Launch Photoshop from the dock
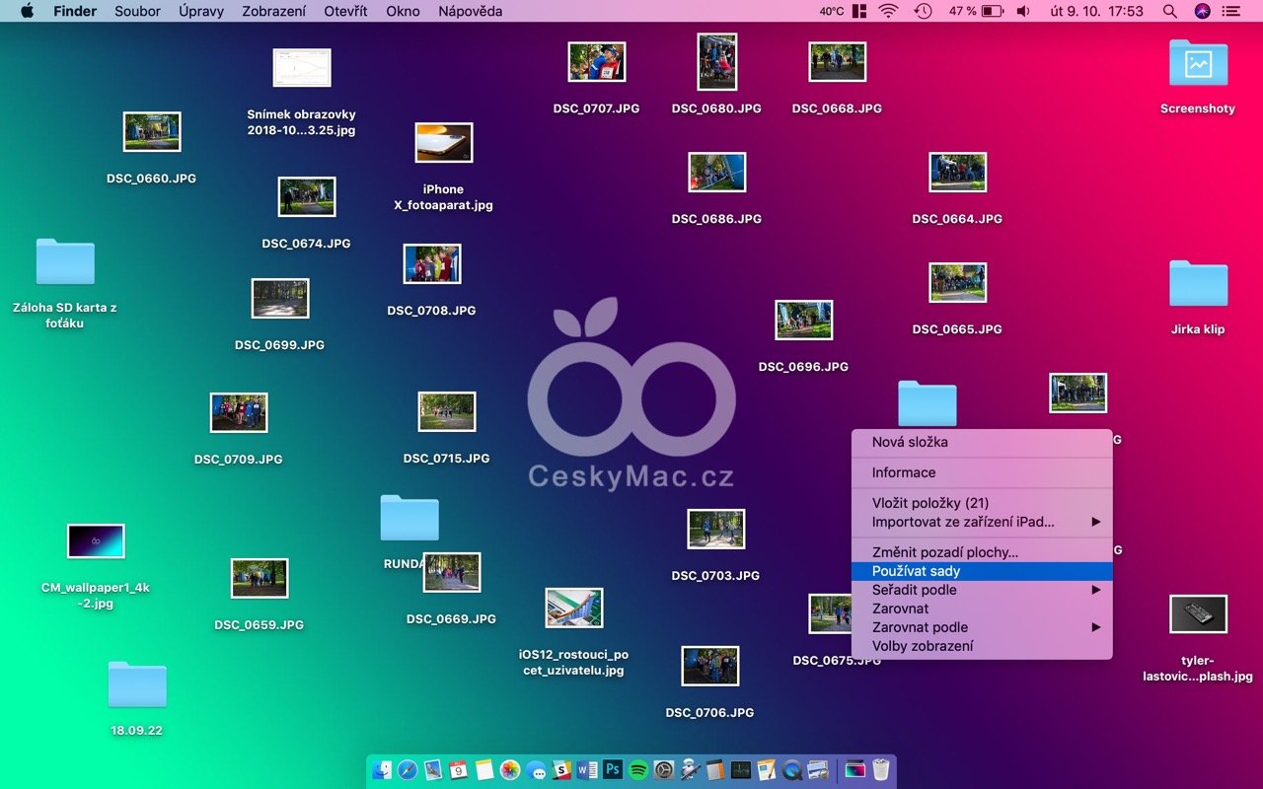 point(613,770)
